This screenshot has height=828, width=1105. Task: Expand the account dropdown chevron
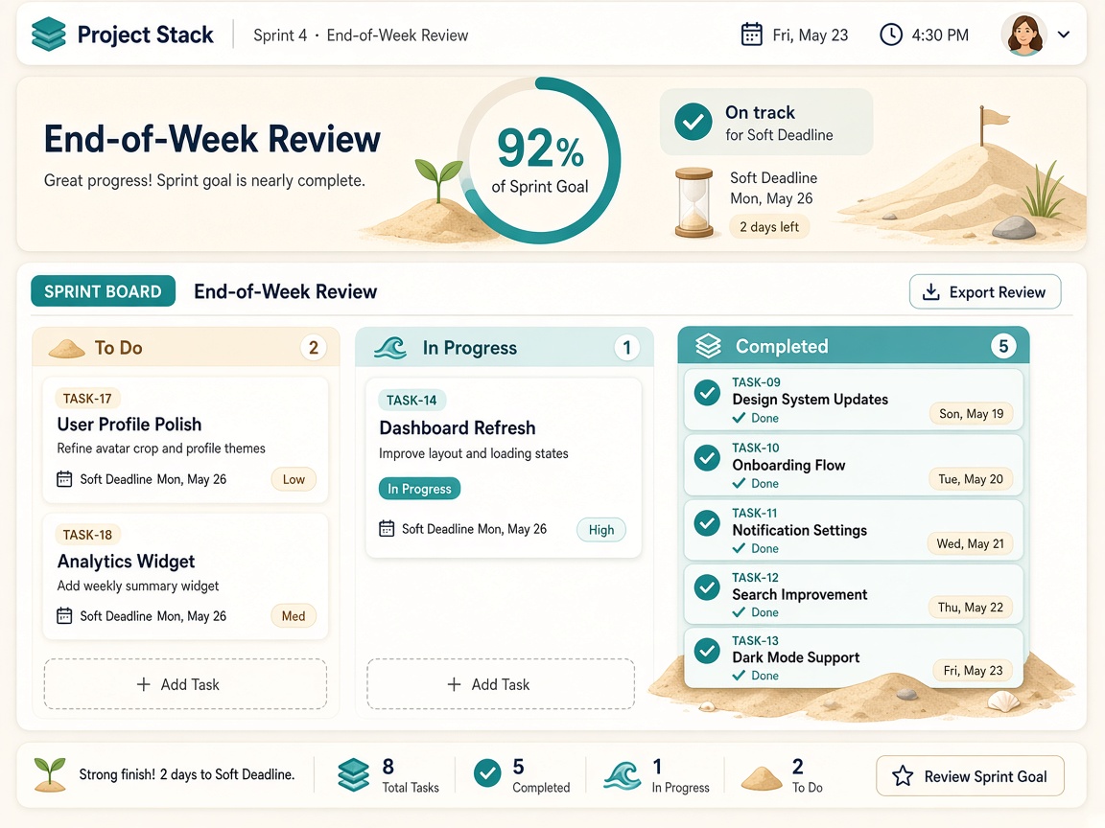point(1064,34)
